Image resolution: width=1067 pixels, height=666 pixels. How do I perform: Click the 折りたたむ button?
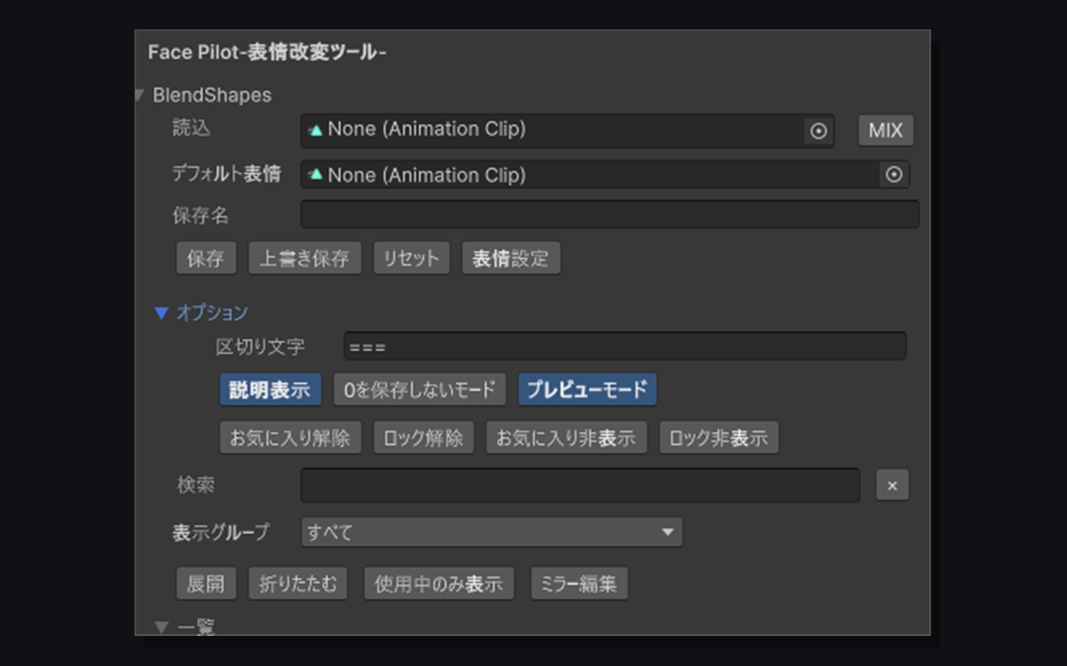click(x=298, y=584)
